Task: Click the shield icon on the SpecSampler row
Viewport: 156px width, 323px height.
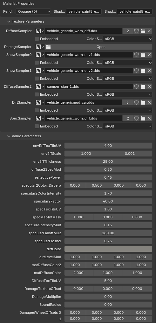Action: pos(136,118)
